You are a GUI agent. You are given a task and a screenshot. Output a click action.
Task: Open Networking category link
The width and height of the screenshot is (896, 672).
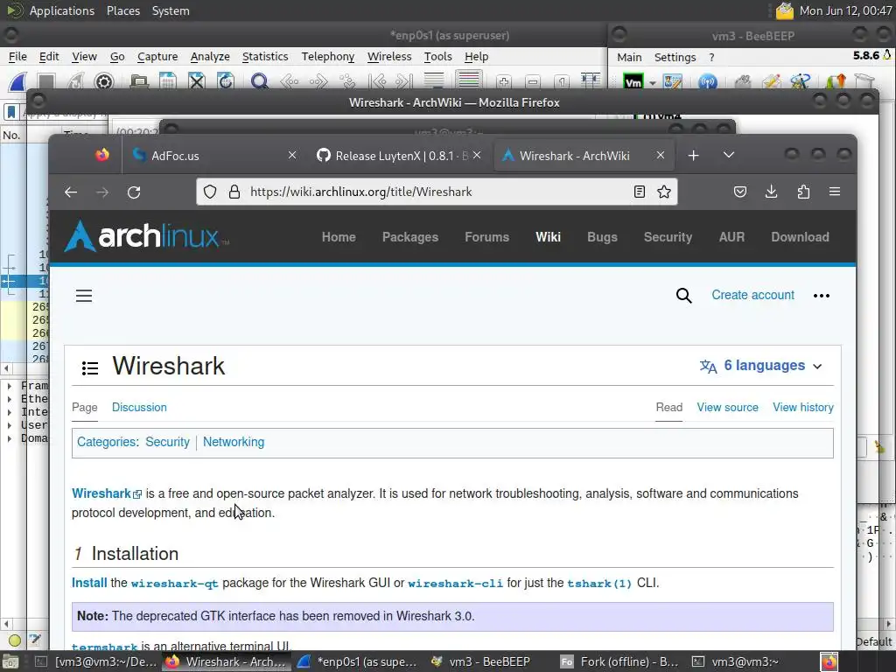[x=234, y=442]
